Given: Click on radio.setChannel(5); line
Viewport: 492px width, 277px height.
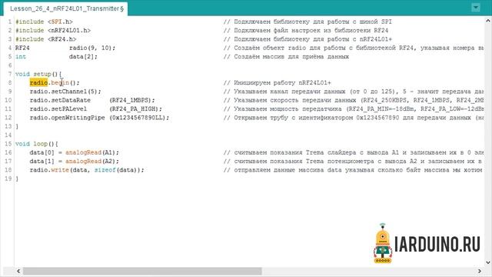Looking at the screenshot, I should click(65, 92).
